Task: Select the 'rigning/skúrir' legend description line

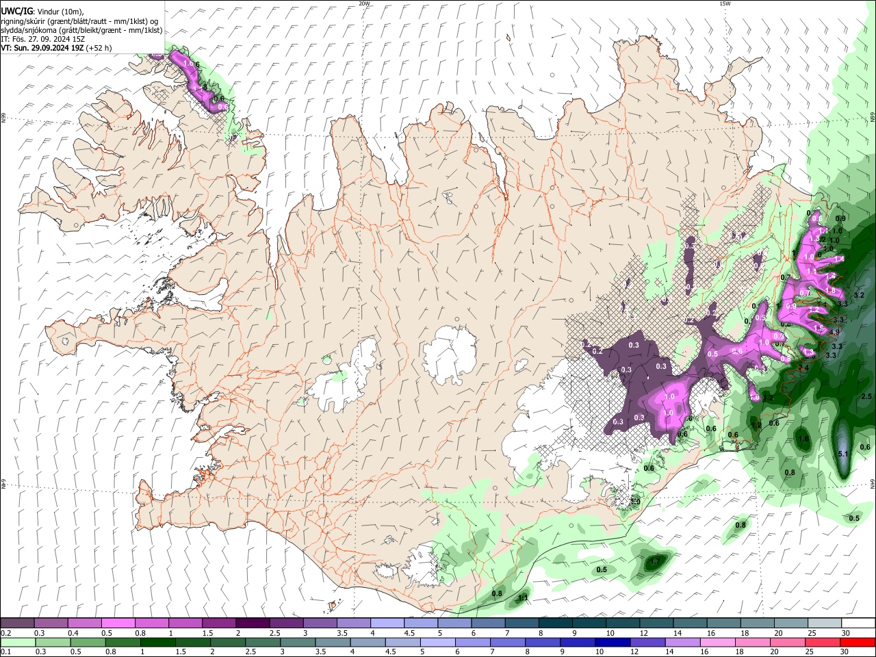Action: (79, 21)
